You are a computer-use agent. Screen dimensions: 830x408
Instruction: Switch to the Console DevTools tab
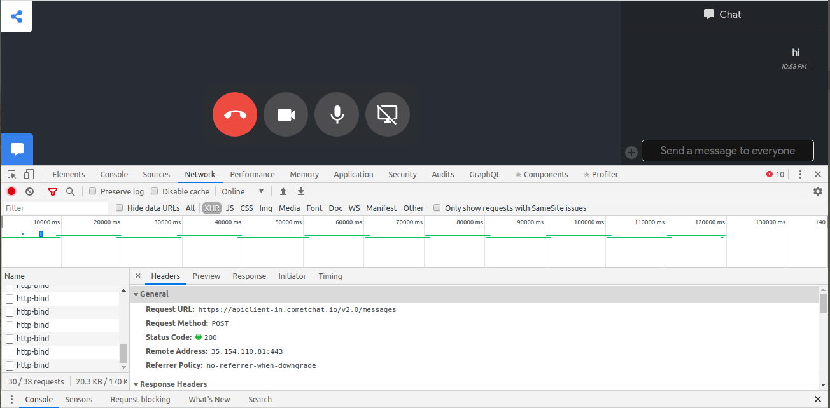click(x=114, y=174)
